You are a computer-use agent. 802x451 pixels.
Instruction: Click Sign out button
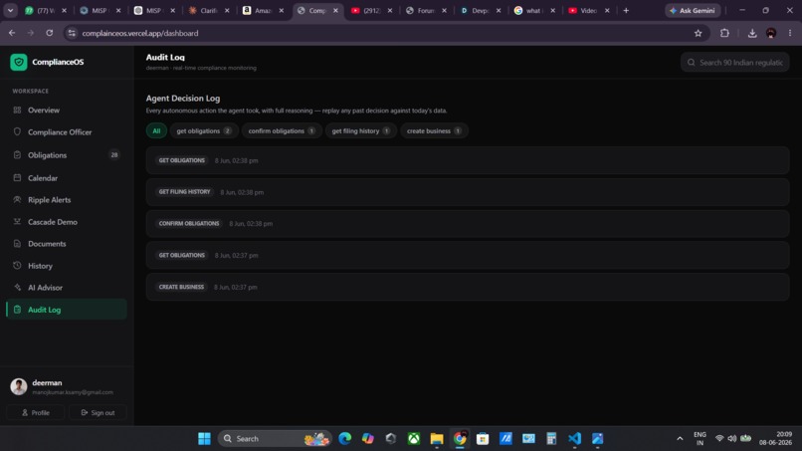98,412
